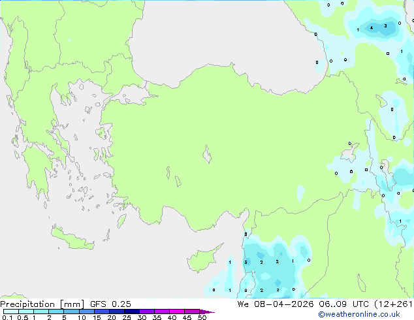
Task: Click the legend label '0.1'
Action: pos(7,317)
